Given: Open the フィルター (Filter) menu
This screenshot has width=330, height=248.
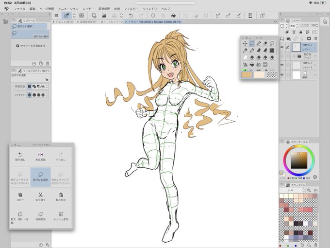Looking at the screenshot, I should click(131, 9).
